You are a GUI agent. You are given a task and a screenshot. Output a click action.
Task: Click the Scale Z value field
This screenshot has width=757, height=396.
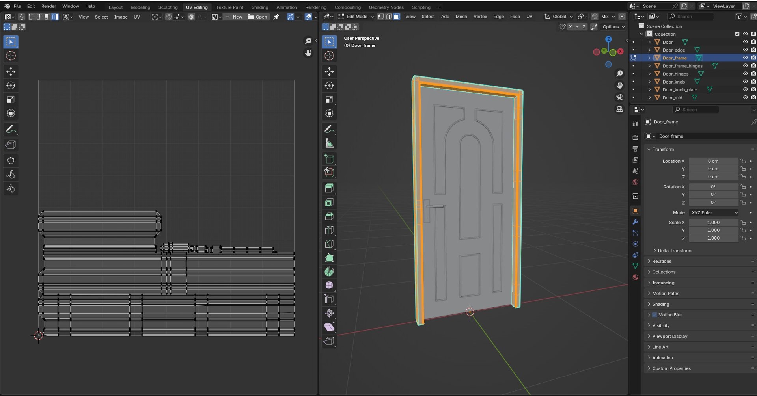click(x=713, y=238)
